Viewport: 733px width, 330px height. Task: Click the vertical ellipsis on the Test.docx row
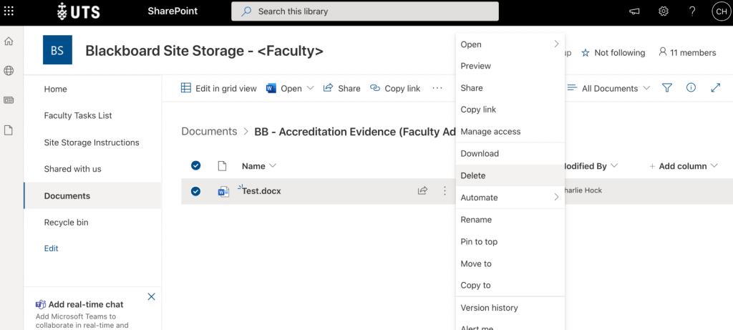tap(445, 190)
